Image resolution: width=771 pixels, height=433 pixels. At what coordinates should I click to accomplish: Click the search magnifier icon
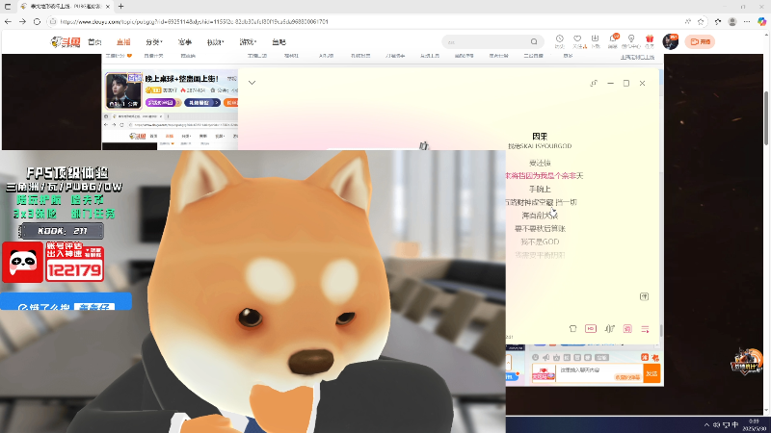(534, 41)
